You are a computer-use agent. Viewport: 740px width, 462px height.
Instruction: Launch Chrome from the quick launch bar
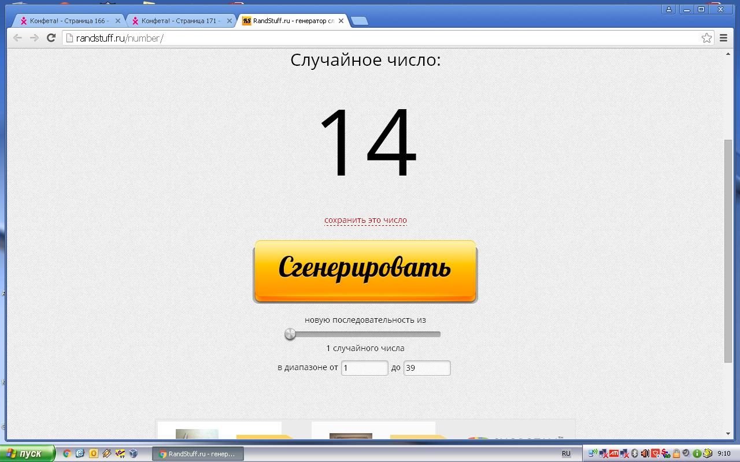tap(67, 453)
